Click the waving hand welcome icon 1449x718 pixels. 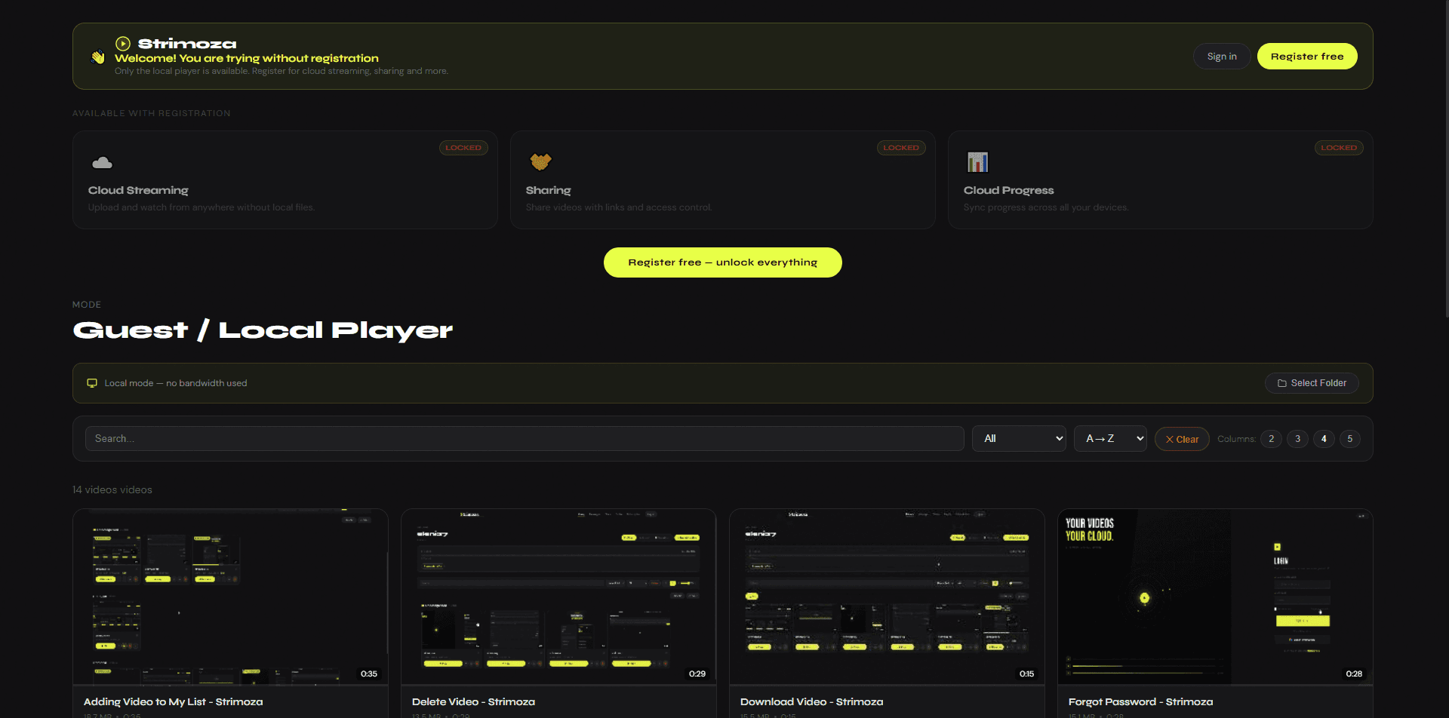97,57
